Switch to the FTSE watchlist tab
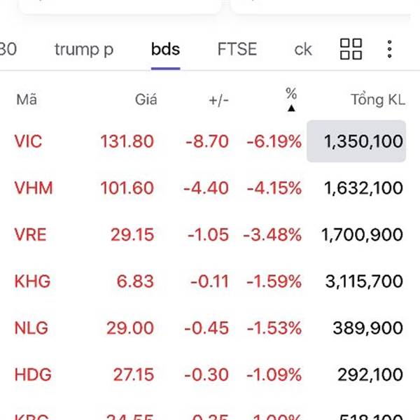The image size is (420, 420). coord(237,49)
